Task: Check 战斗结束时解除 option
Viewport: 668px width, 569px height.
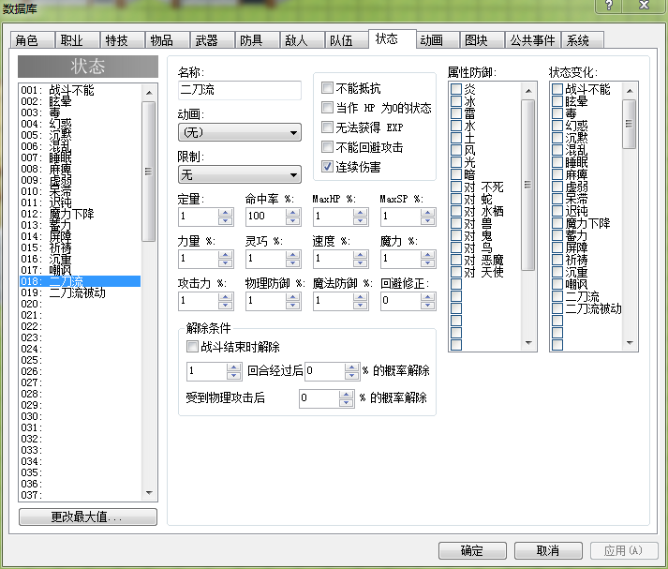Action: coord(192,347)
